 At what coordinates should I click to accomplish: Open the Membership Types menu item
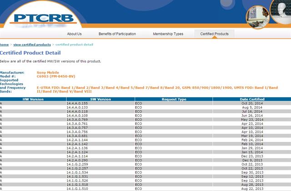(168, 34)
